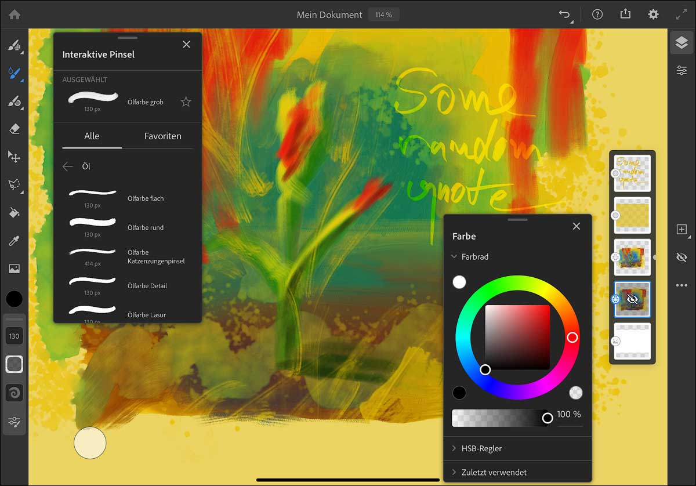Viewport: 696px width, 486px height.
Task: Pick the white color swatch
Action: (x=459, y=282)
